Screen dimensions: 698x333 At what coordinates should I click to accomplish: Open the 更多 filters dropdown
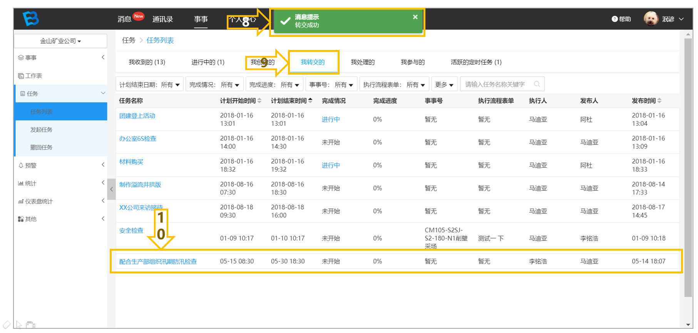[x=444, y=84]
